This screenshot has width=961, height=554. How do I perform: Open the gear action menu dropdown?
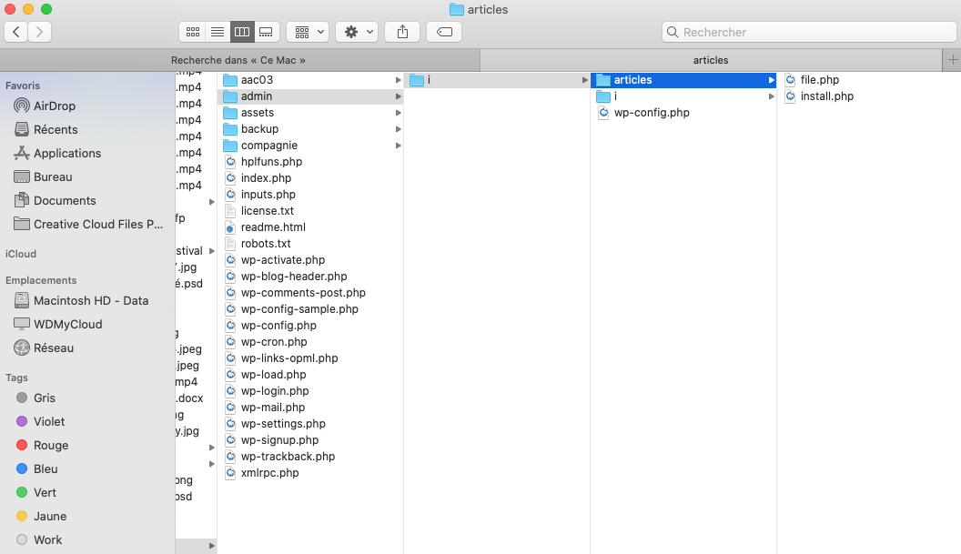click(x=357, y=32)
